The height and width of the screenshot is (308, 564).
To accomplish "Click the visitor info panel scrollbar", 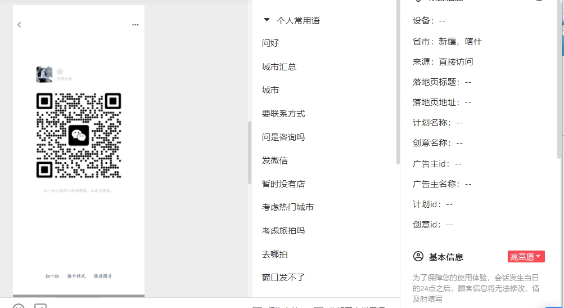I will [x=559, y=79].
